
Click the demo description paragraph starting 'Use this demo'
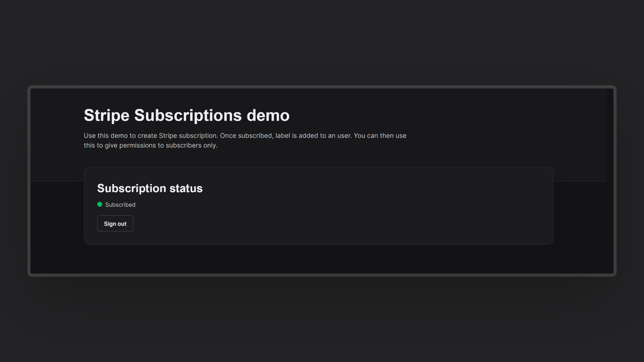245,140
